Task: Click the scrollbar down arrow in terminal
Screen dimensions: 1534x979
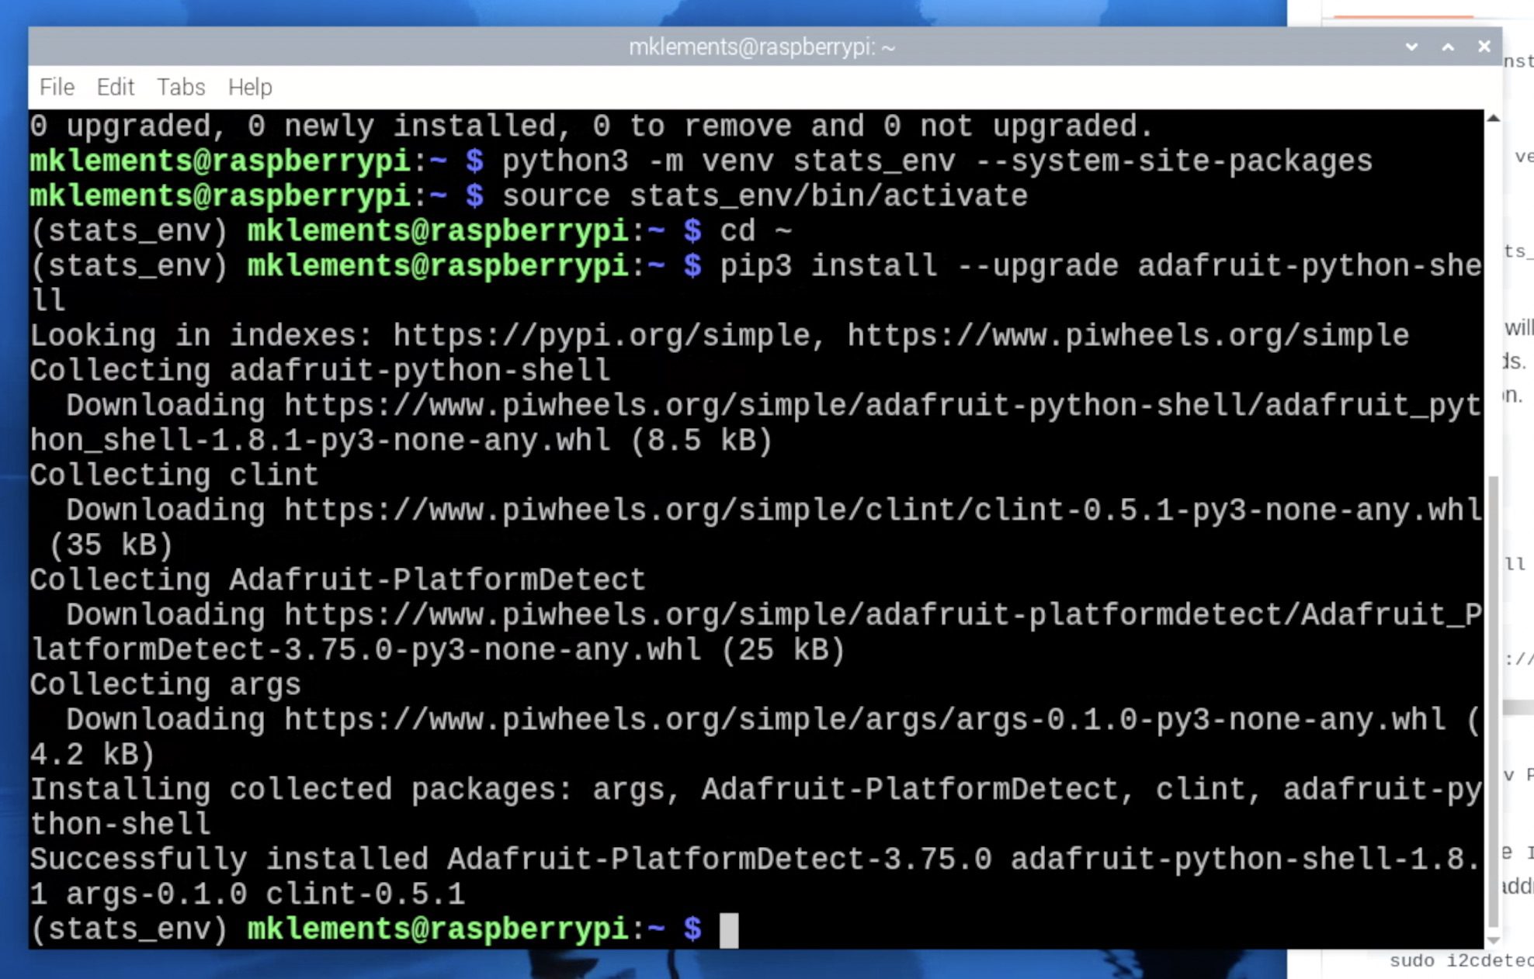Action: tap(1492, 940)
